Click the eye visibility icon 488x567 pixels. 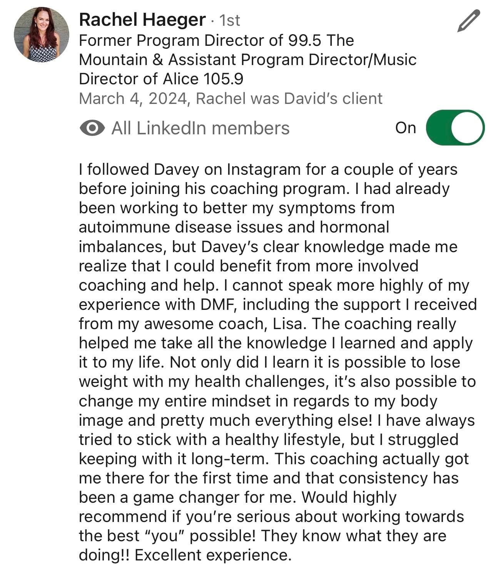pyautogui.click(x=92, y=128)
